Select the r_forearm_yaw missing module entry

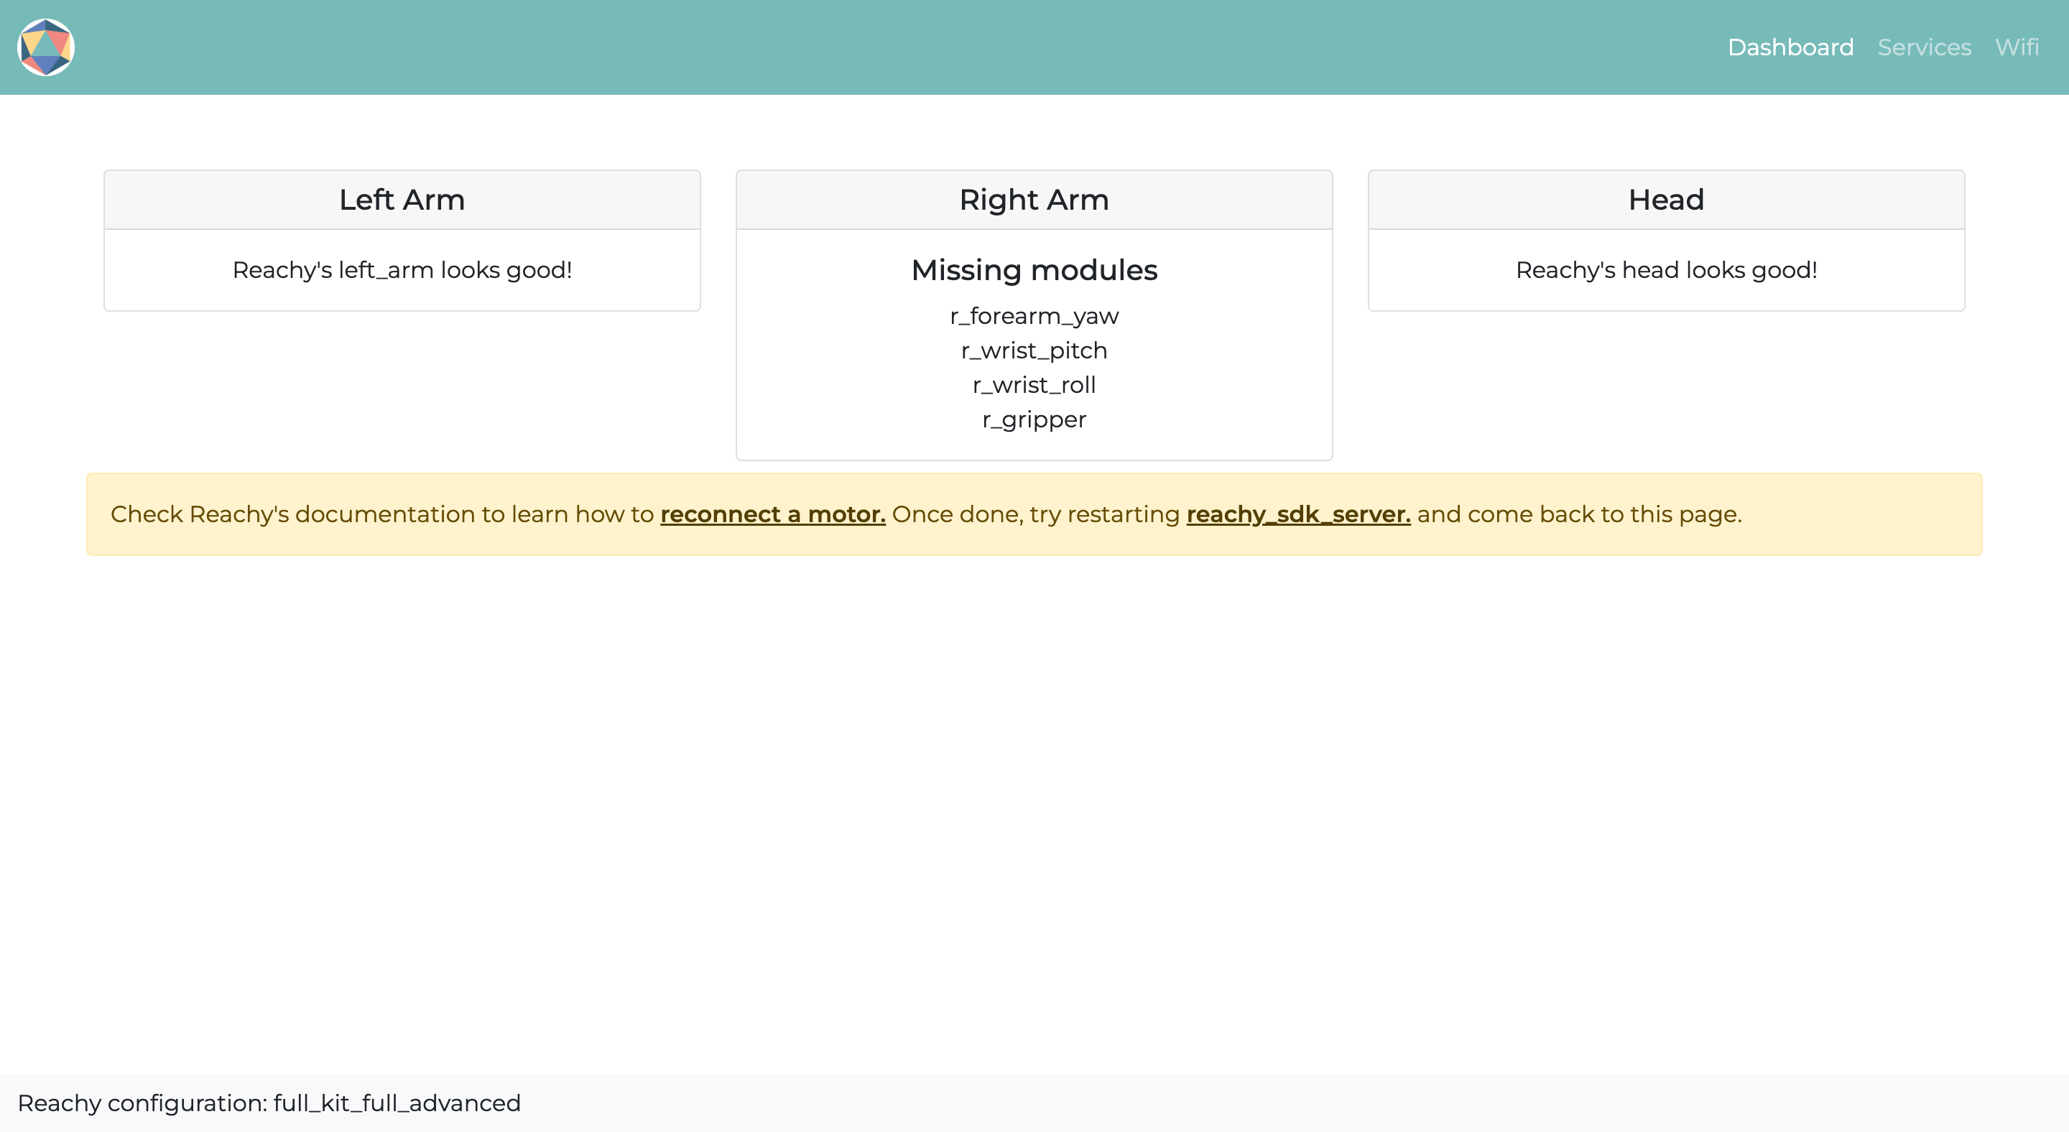(x=1034, y=316)
